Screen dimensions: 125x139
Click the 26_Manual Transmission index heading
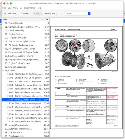(17, 125)
